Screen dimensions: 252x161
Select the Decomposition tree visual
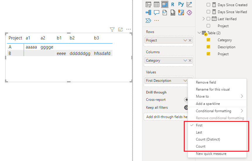(x=148, y=12)
